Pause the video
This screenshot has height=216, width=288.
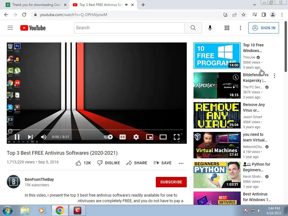17,137
